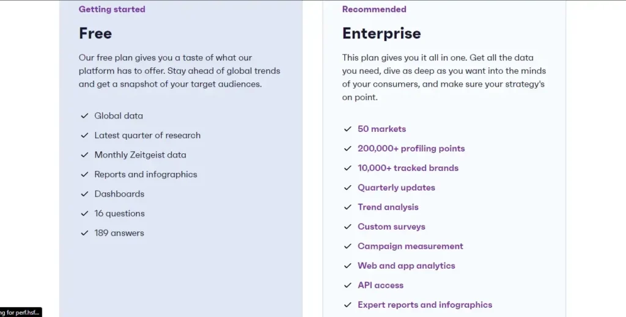Click the Recommended label above Enterprise
The width and height of the screenshot is (626, 317).
(374, 9)
